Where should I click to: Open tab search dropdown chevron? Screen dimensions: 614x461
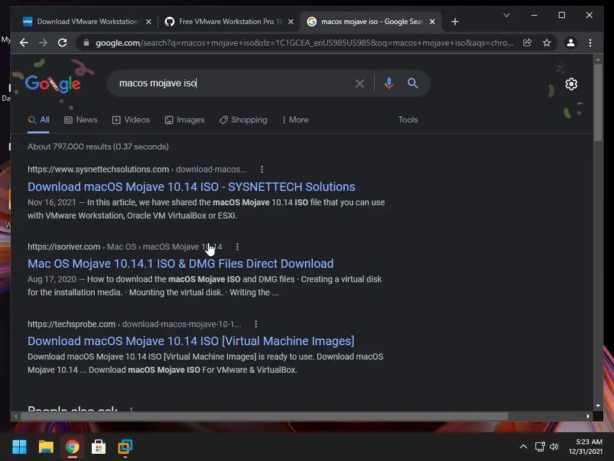point(506,15)
